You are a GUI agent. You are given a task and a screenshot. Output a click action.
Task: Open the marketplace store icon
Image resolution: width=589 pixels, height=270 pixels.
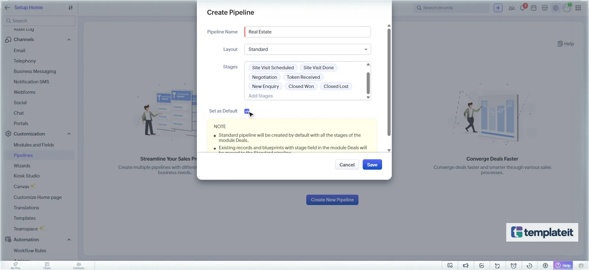545,8
